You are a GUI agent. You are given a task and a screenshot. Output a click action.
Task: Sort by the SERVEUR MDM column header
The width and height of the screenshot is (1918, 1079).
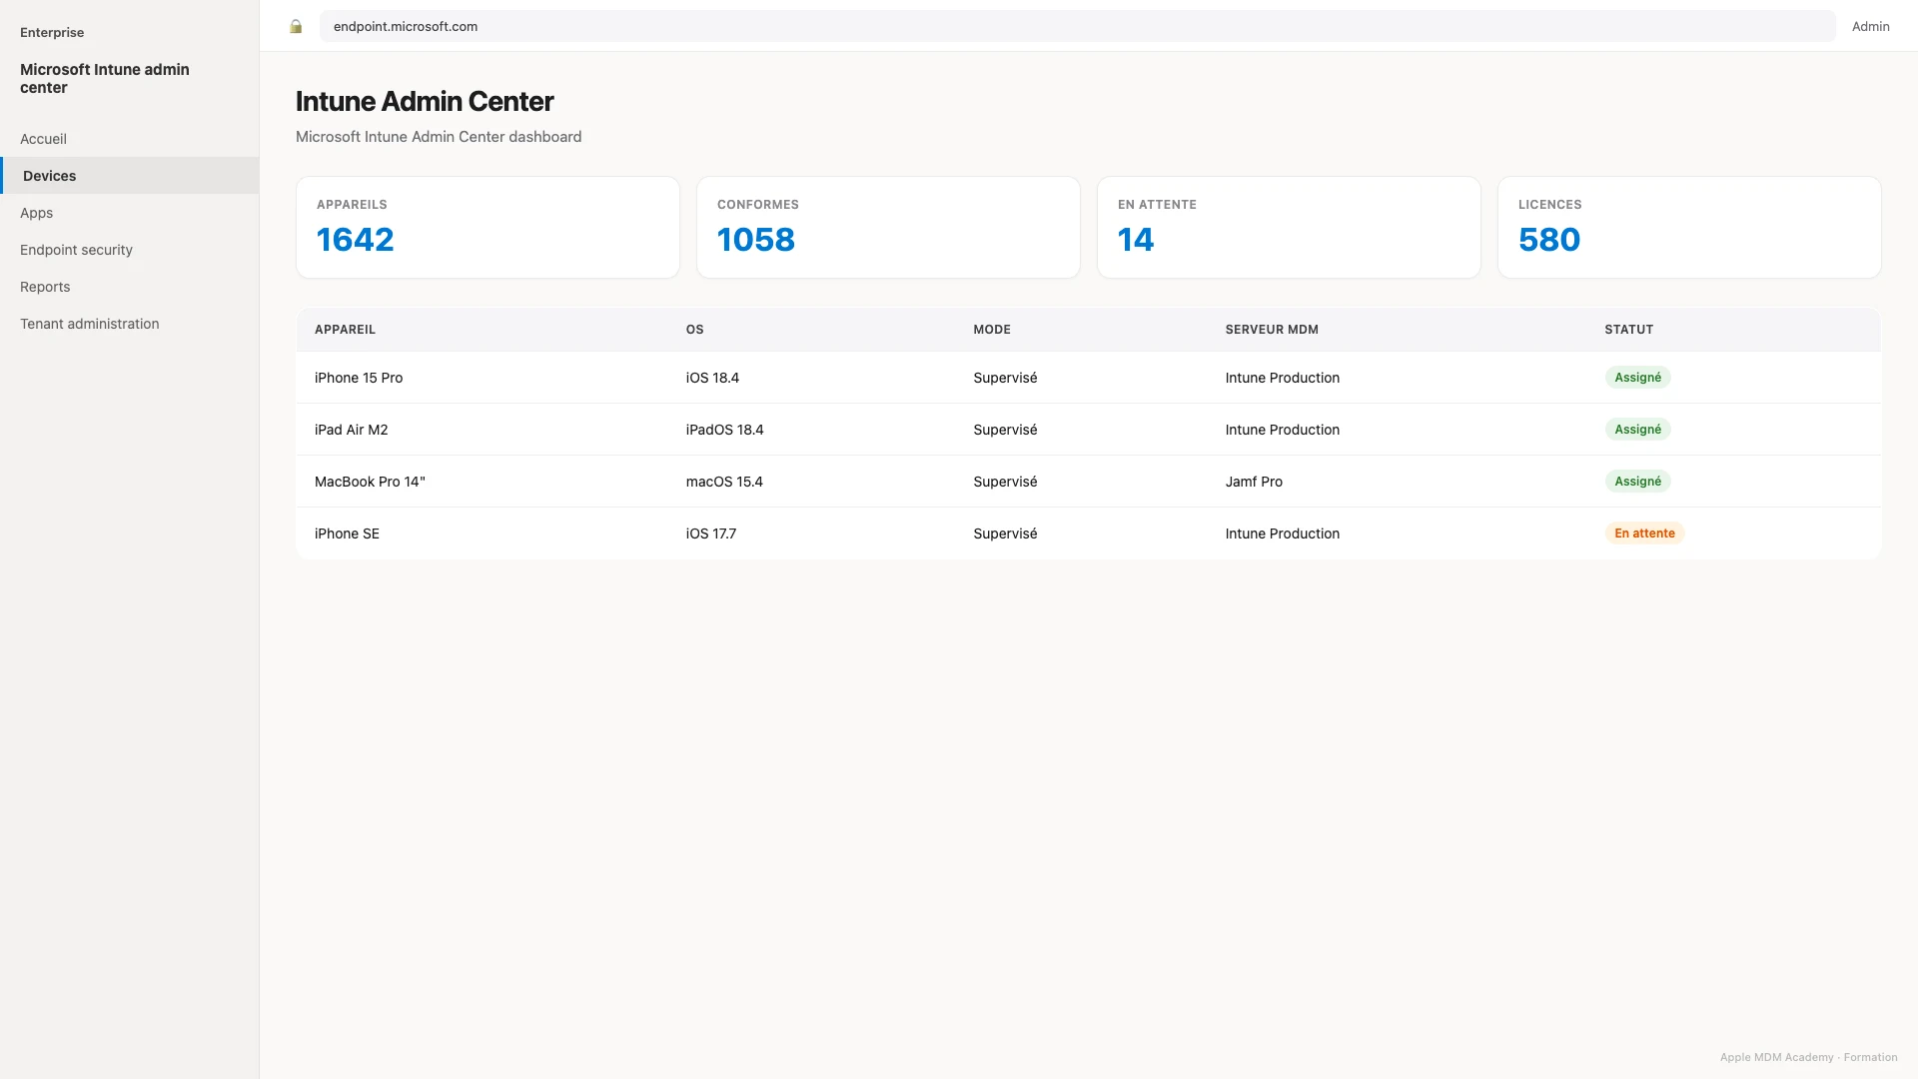1272,330
